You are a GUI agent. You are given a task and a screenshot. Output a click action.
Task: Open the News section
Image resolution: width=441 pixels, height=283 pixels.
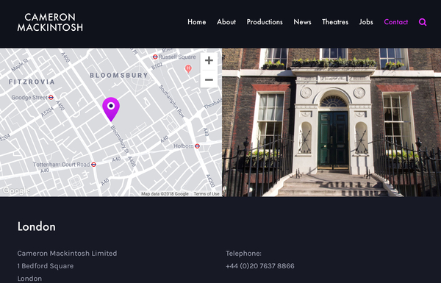[302, 22]
